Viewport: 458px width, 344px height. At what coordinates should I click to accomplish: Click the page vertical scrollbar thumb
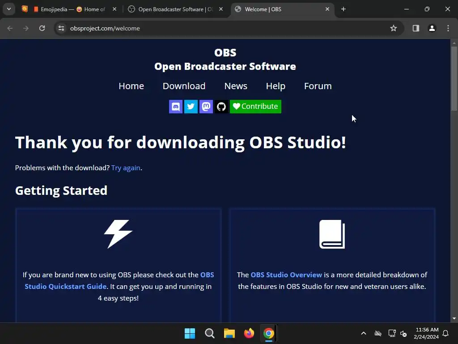454,78
